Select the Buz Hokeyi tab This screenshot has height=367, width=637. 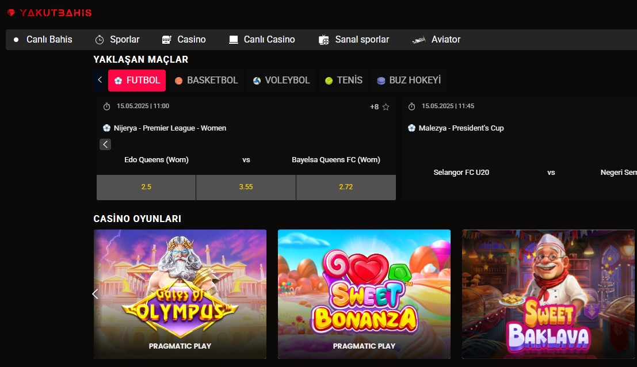point(409,81)
